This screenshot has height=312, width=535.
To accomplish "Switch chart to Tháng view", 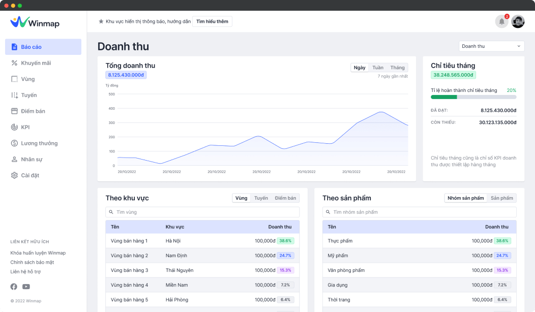I will [x=397, y=68].
